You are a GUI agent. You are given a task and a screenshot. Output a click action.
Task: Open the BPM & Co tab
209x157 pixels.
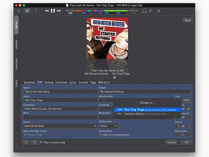[x=104, y=83]
